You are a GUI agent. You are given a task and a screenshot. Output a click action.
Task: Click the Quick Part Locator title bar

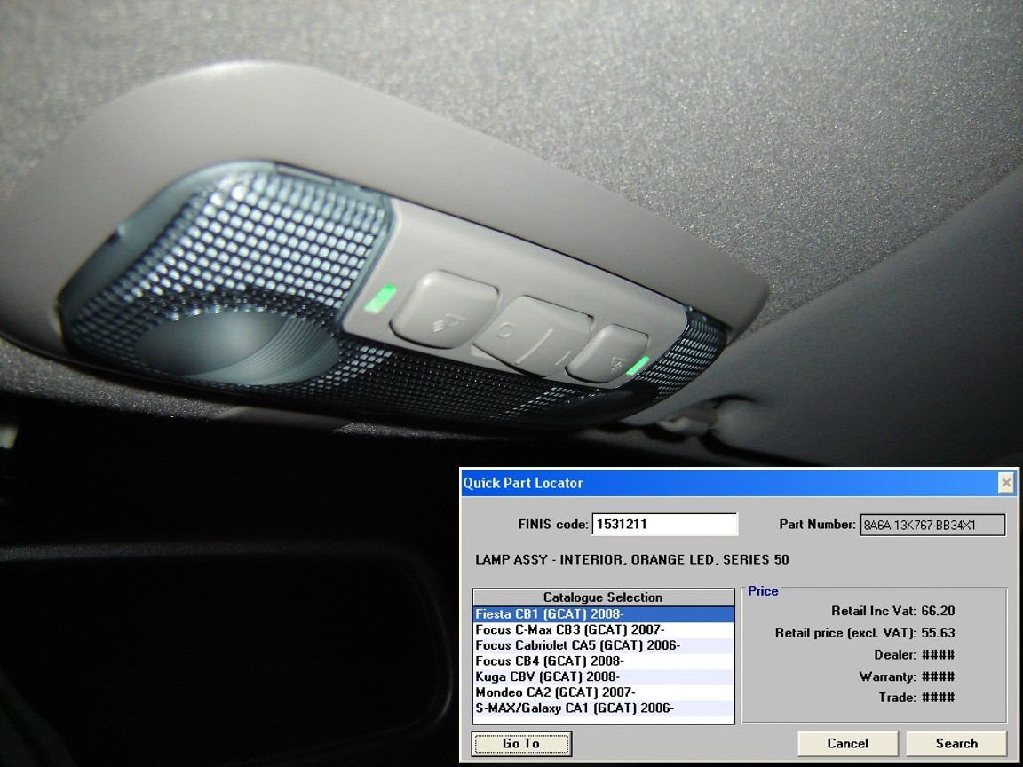pos(710,483)
